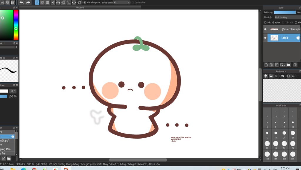Undock the Reference panel
Screen dimensions: 301x170
click(x=300, y=71)
